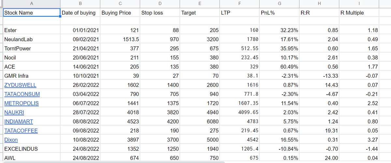Screen dimensions: 391x163
Task: Open the TATACONSUM stock link
Action: [x=22, y=94]
